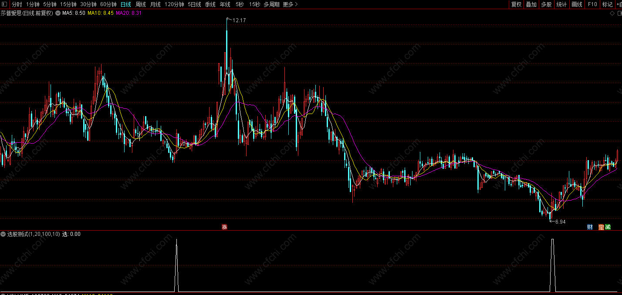Click the 莎普爱思 stock title
The image size is (622, 295).
click(x=27, y=13)
